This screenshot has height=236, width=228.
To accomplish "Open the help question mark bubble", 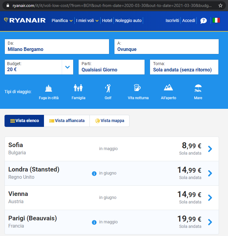I will pyautogui.click(x=204, y=20).
